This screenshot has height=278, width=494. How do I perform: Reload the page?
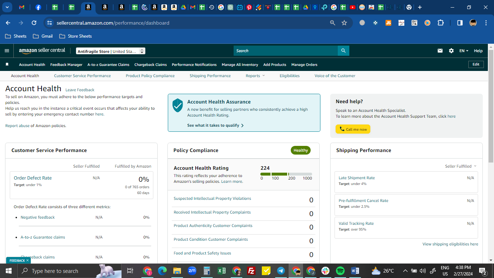(x=34, y=23)
